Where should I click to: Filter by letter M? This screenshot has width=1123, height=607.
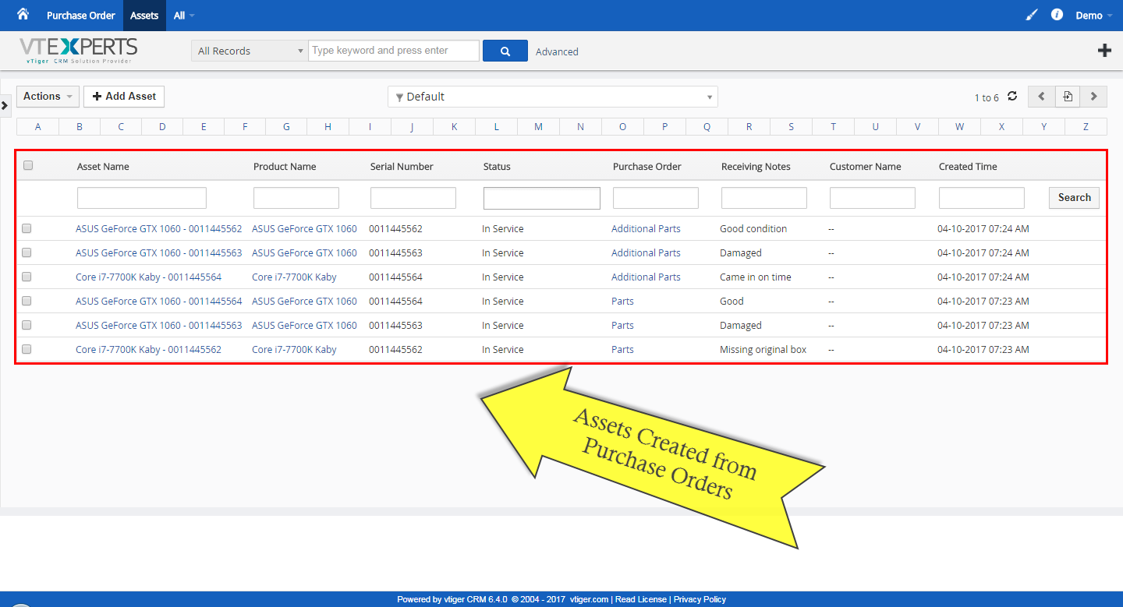(538, 126)
